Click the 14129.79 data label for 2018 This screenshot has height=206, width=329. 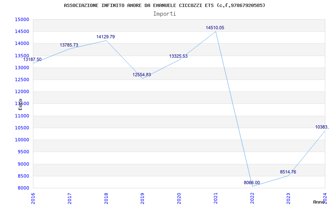(106, 37)
